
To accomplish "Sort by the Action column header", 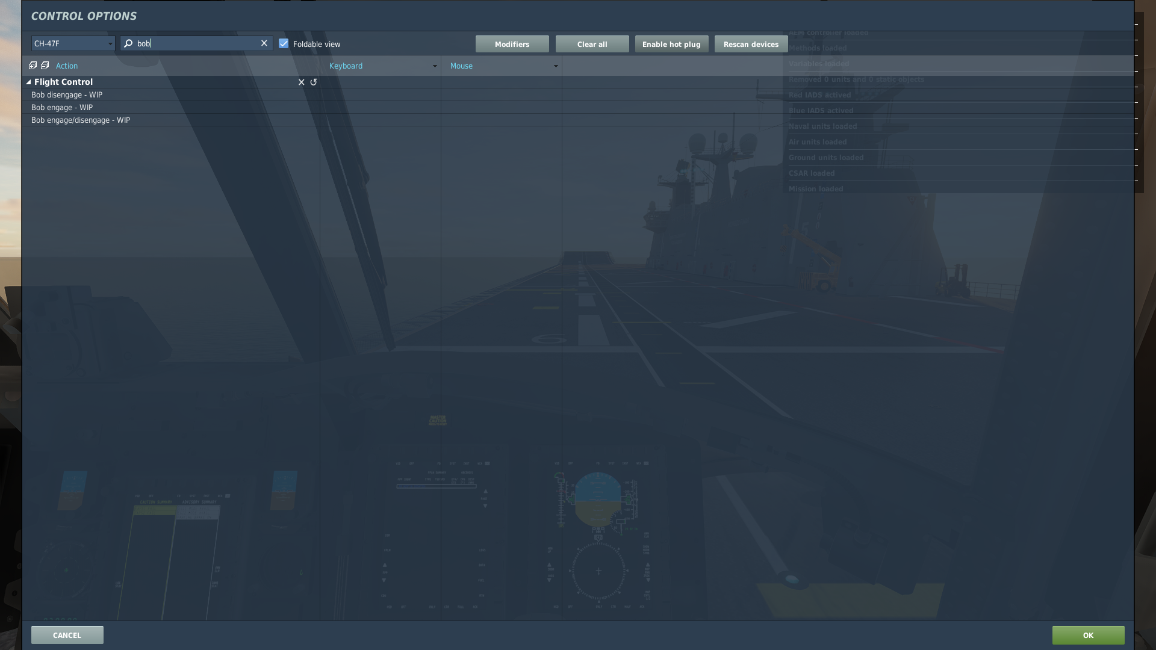I will pyautogui.click(x=67, y=66).
